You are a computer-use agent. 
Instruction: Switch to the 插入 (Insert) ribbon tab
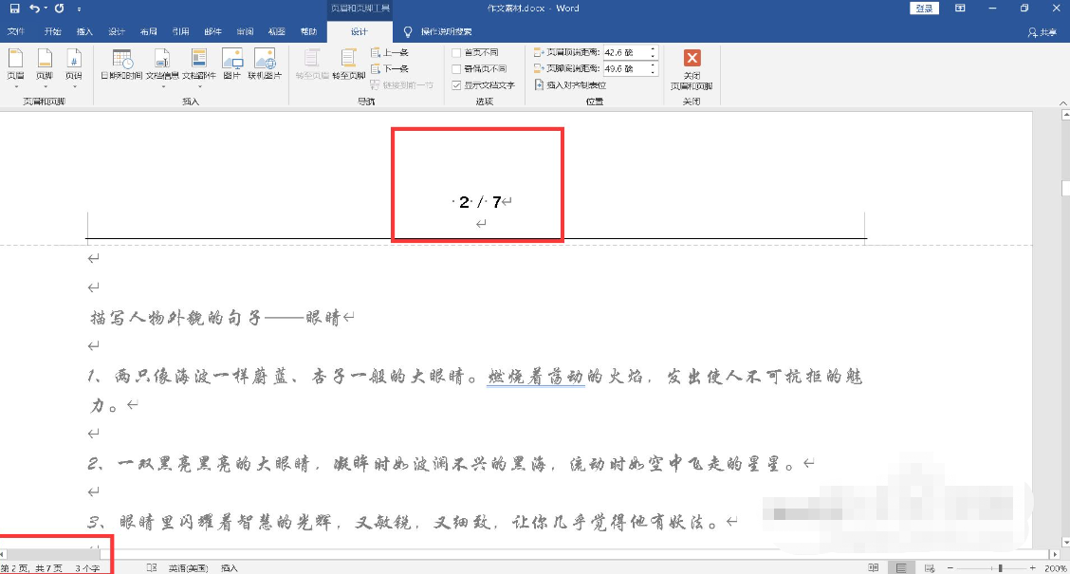(x=83, y=30)
